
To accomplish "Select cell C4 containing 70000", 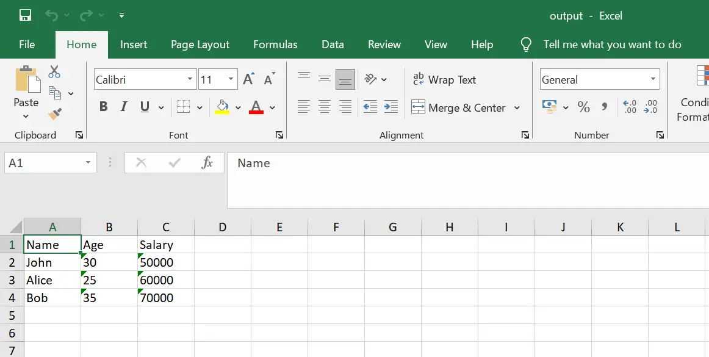I will [x=165, y=298].
